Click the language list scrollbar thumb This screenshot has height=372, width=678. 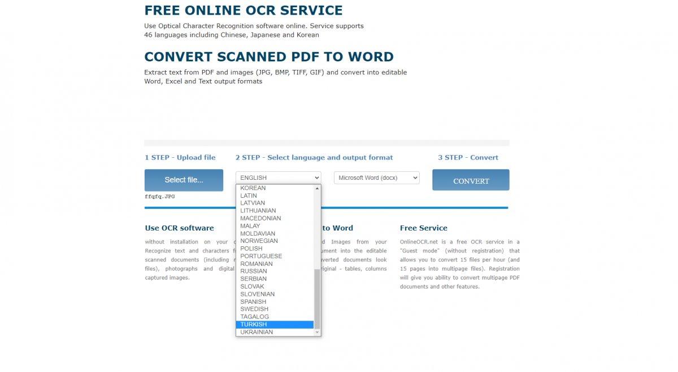coord(317,299)
